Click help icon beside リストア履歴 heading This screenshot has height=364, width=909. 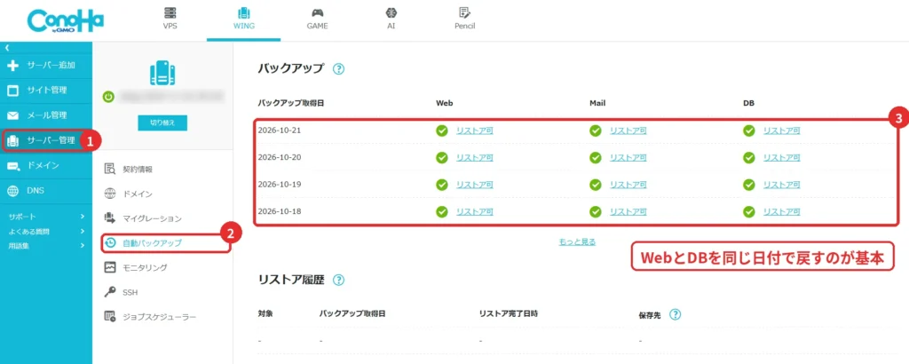[338, 280]
